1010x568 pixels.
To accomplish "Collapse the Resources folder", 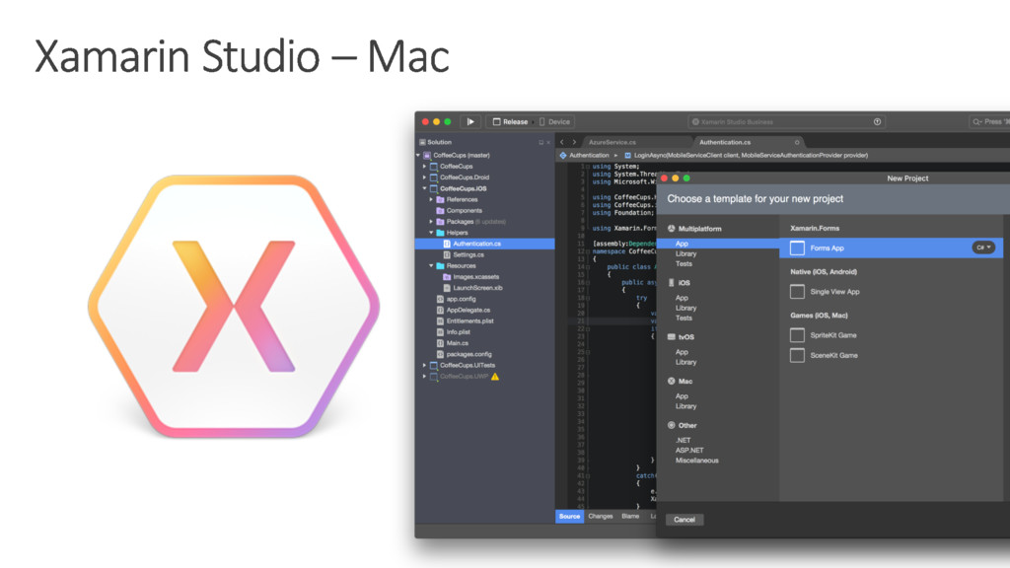I will coord(432,265).
